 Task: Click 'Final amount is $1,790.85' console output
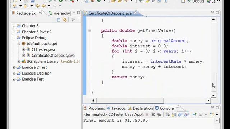pos(116,120)
